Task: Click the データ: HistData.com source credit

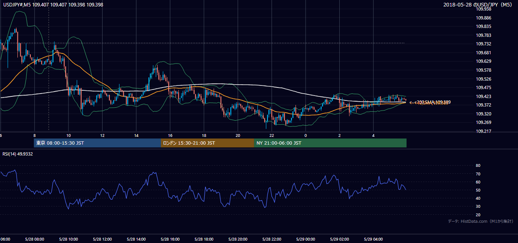Action: coord(481,221)
